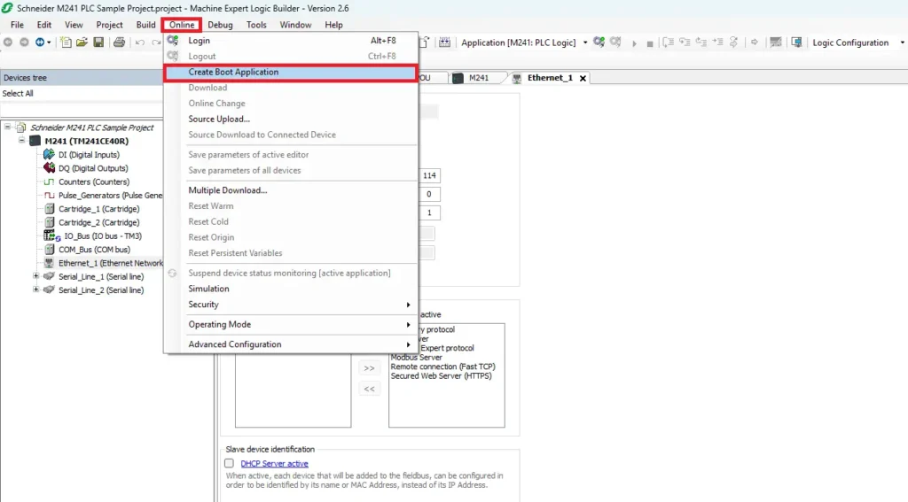Viewport: 908px width, 502px height.
Task: Open dropdown arrow beside navigation circle icon
Action: [49, 42]
